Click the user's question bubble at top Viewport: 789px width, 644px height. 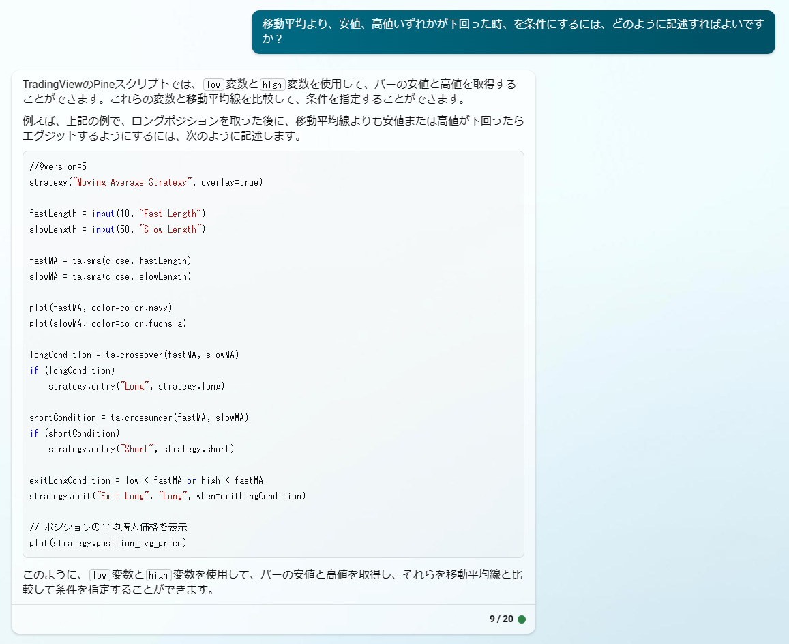(x=513, y=31)
